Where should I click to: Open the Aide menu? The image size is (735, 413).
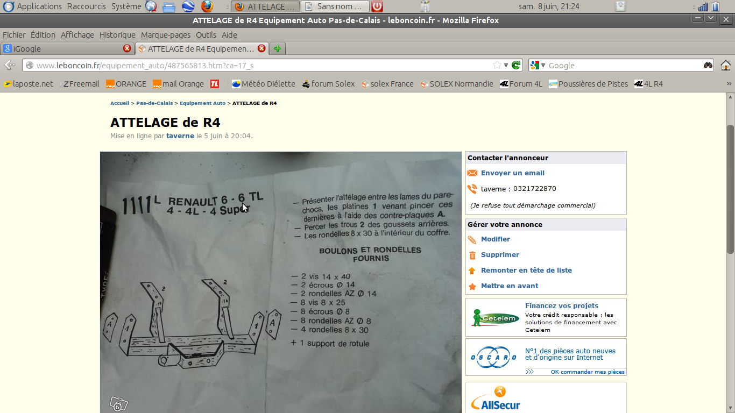tap(229, 35)
